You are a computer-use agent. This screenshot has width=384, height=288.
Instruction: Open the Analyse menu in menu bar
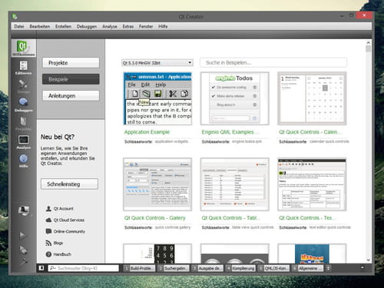pyautogui.click(x=110, y=26)
